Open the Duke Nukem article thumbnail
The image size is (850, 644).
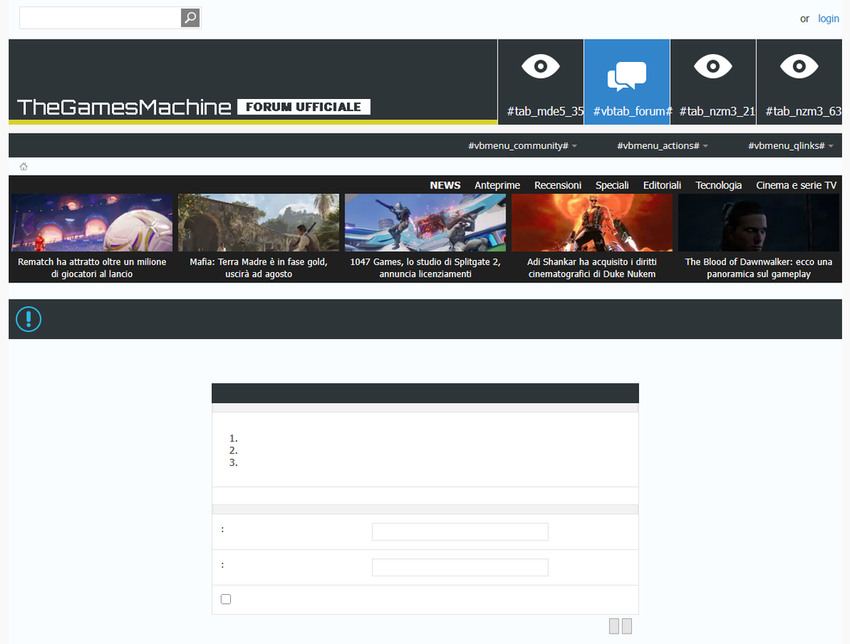592,223
